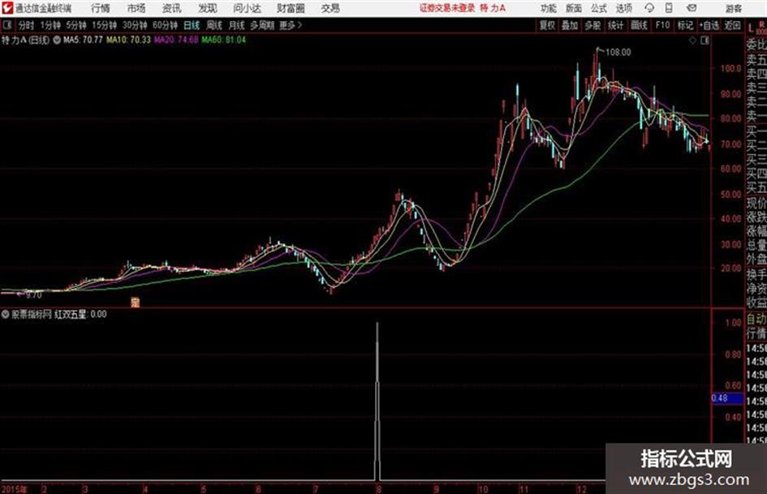Open the 画线 drawing tools
The width and height of the screenshot is (767, 494).
tap(639, 25)
